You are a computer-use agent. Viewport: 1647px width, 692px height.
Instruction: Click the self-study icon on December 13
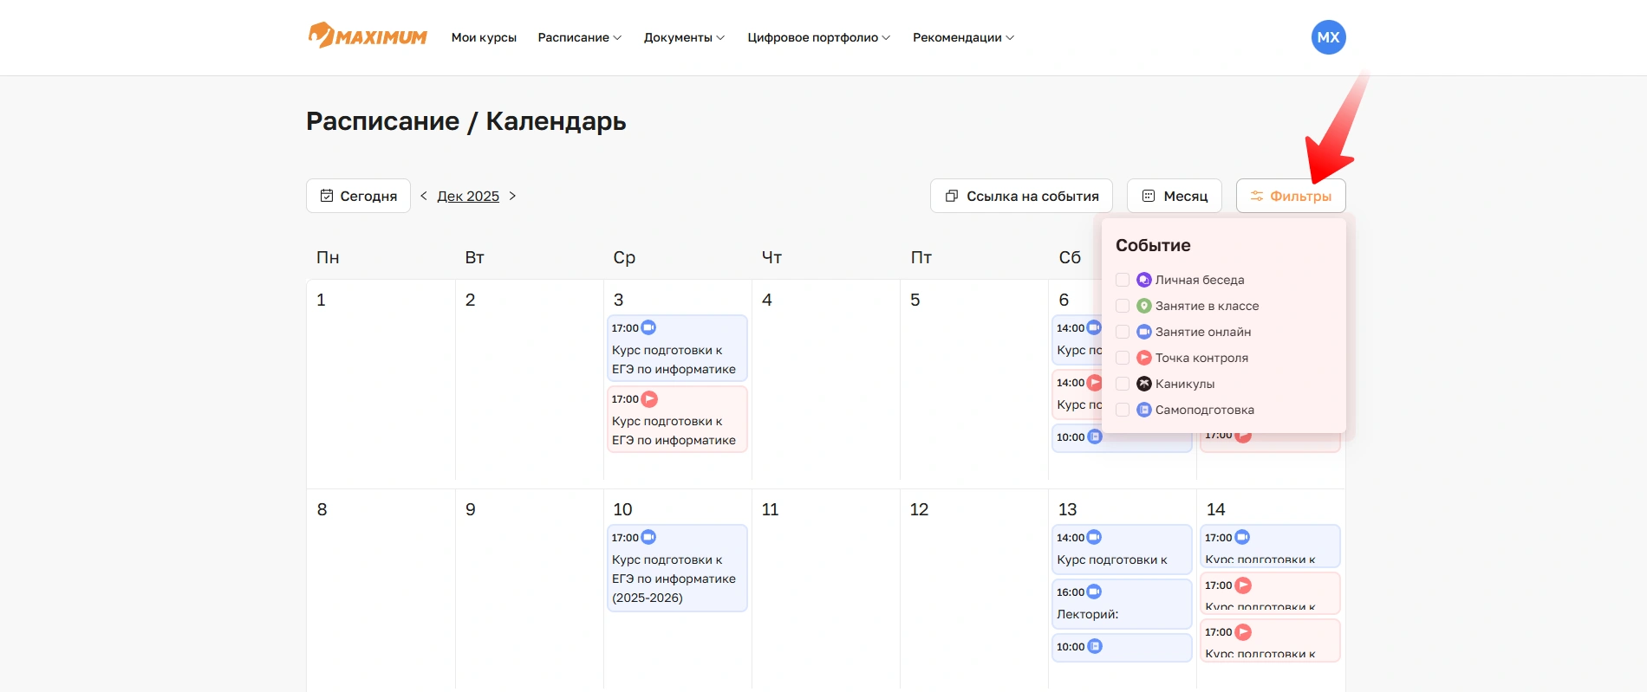[1095, 646]
